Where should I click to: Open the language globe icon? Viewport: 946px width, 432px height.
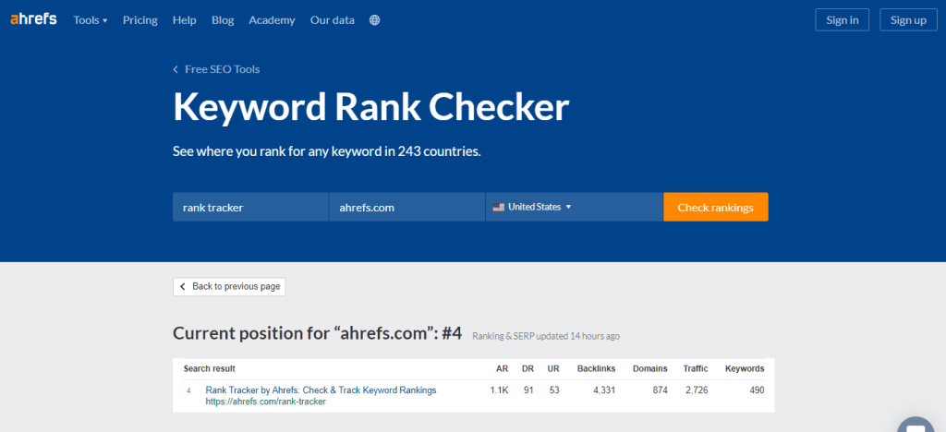pyautogui.click(x=375, y=20)
